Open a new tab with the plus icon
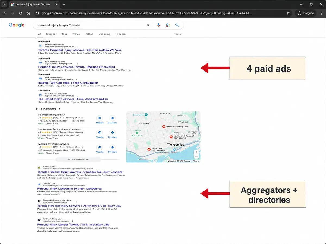The height and width of the screenshot is (244, 326). [x=64, y=4]
